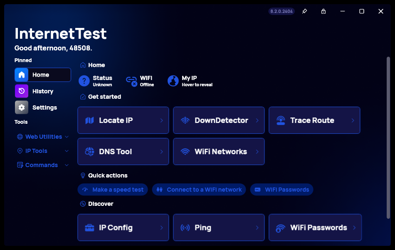
Task: Click the My IP globe icon
Action: (x=173, y=81)
